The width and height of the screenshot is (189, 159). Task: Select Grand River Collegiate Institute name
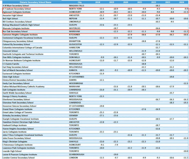coord(18,109)
